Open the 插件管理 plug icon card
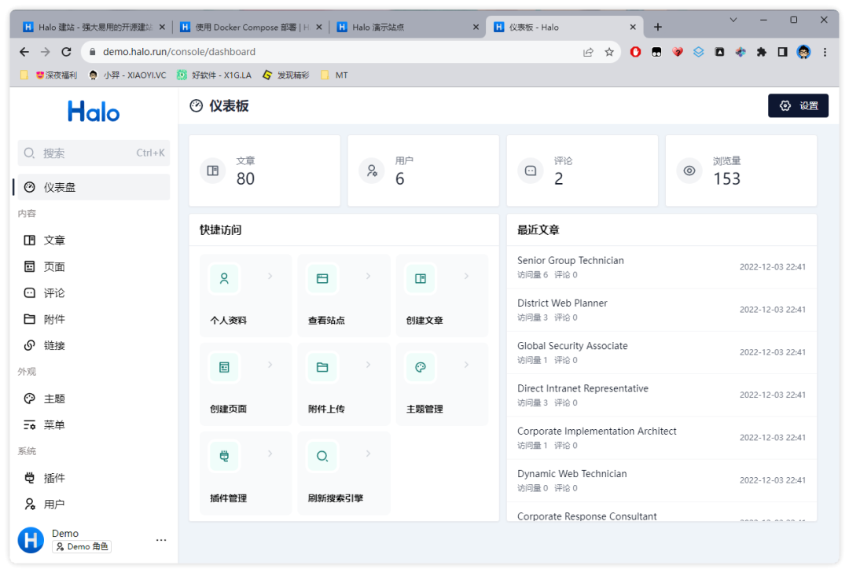Viewport: 849px width, 573px height. tap(224, 456)
